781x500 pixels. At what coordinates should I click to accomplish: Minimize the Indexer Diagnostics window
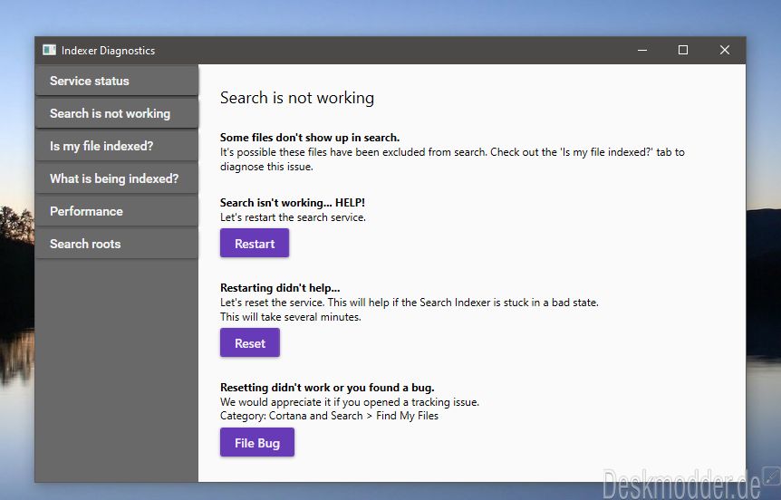point(641,51)
